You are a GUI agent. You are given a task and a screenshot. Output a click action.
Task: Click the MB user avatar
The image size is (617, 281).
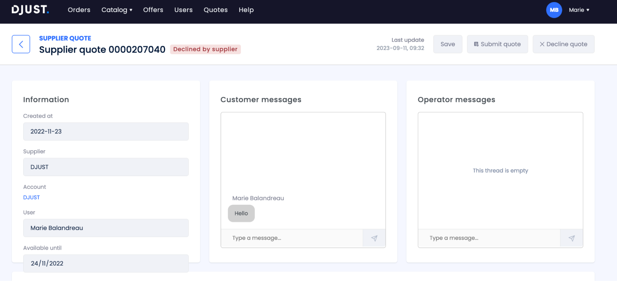(x=554, y=10)
